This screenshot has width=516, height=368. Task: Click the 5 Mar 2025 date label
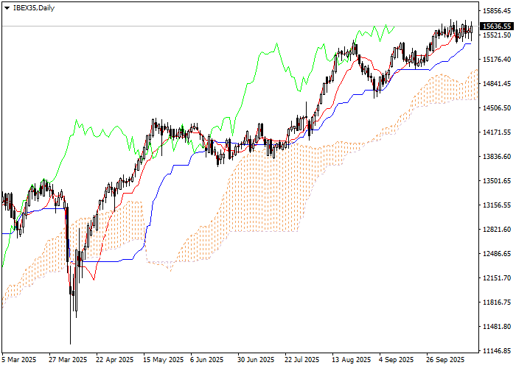(x=18, y=360)
